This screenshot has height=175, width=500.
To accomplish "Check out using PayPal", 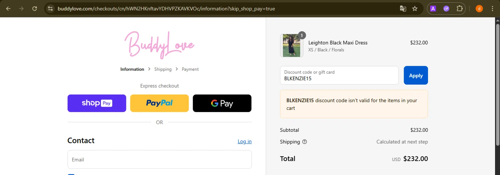I will tap(159, 103).
